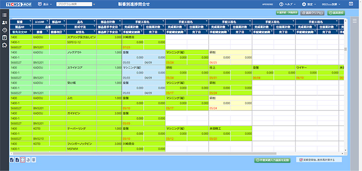
Task: Toggle the 実績登録後、進捗再計算する checkbox
Action: (301, 160)
